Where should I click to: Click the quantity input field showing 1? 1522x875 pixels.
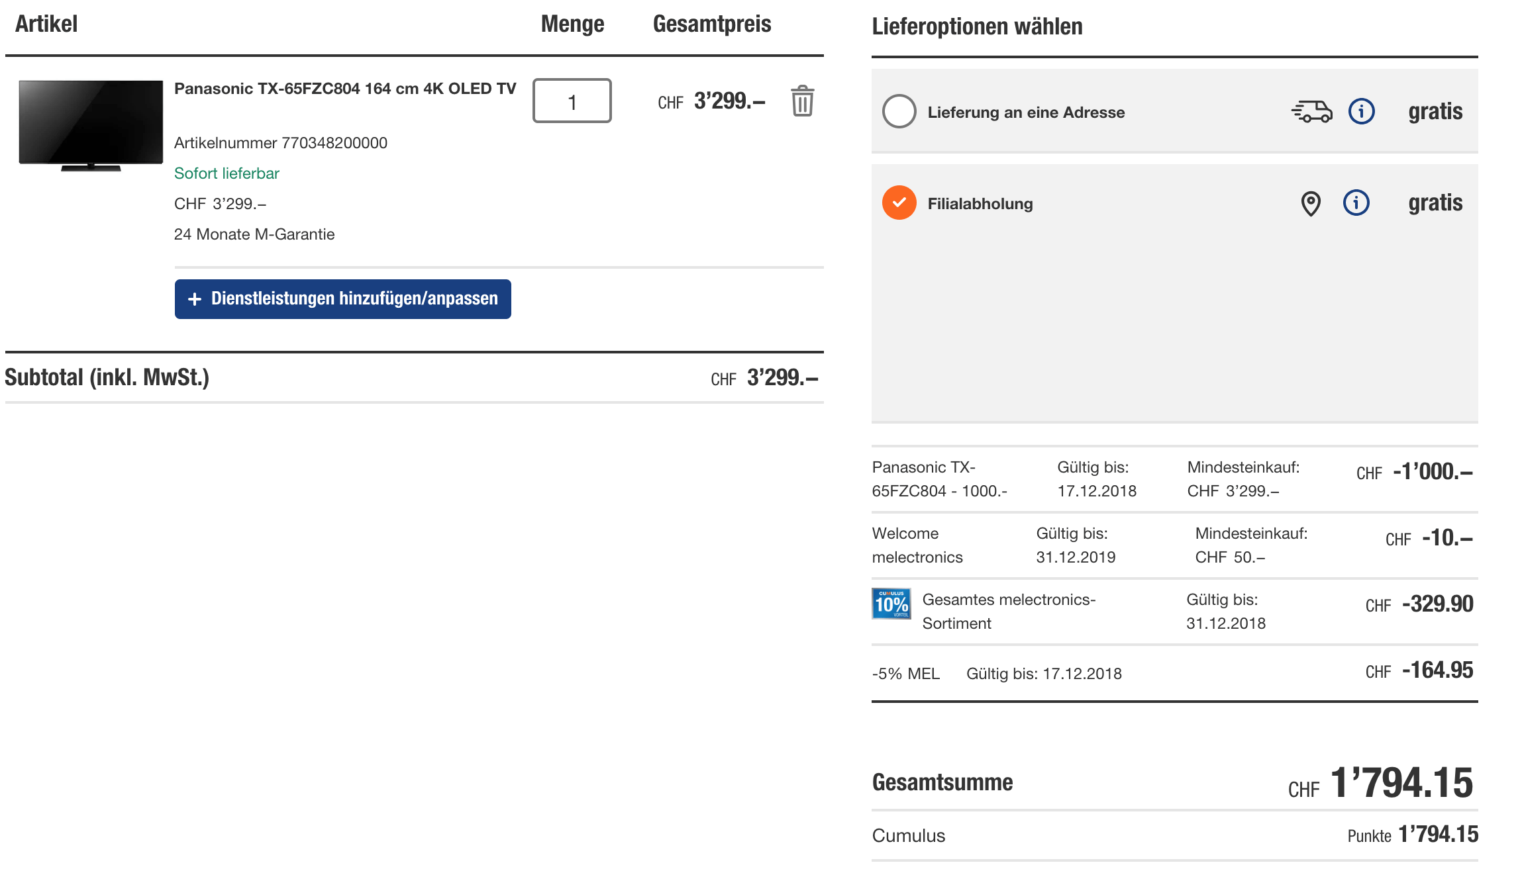coord(572,101)
